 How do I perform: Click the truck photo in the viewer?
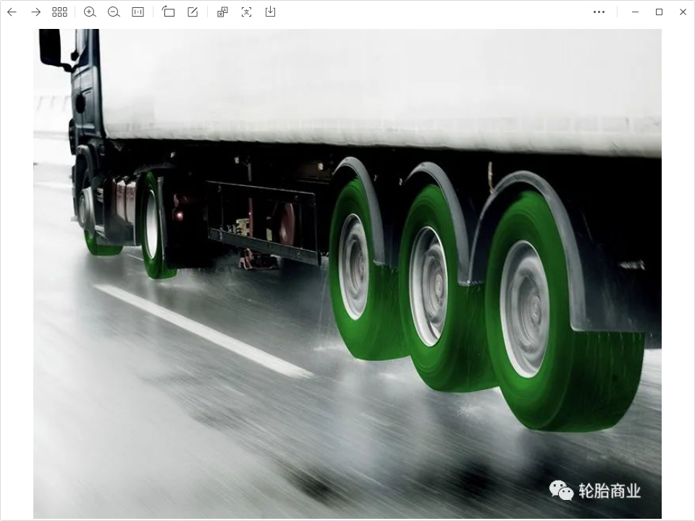[347, 274]
